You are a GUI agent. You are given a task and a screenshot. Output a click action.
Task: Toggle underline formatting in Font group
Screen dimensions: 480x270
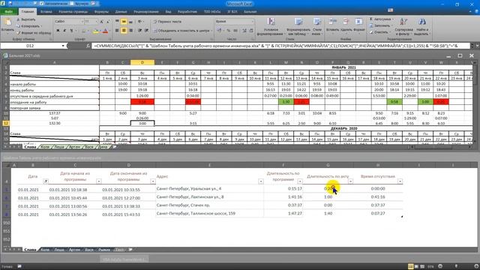pos(71,31)
